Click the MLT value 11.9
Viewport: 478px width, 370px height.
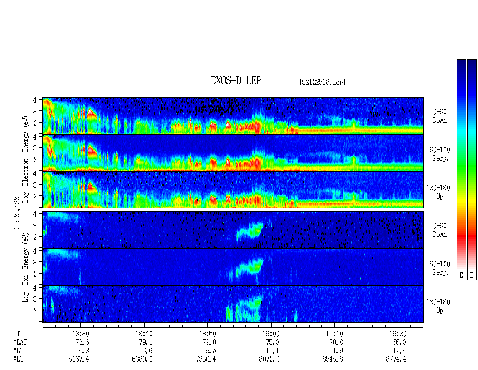(x=336, y=351)
